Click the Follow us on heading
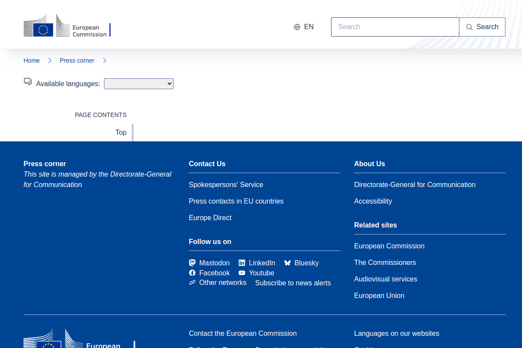 click(210, 241)
